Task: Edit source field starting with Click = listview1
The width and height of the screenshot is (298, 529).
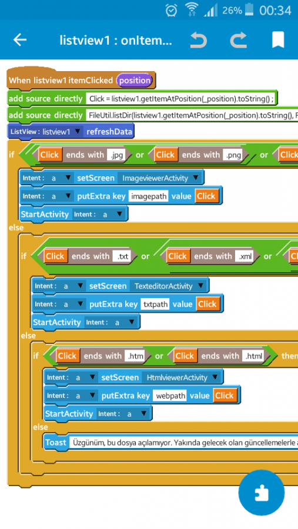Action: (x=181, y=99)
